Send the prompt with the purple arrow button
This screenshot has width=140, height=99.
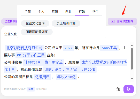click(129, 89)
